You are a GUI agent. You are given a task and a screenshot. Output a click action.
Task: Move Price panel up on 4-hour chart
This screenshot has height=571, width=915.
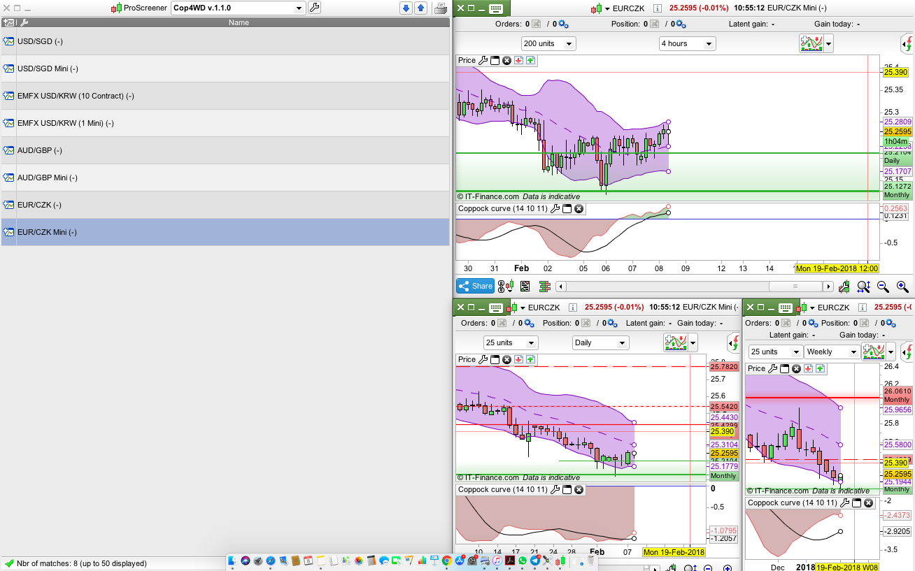pyautogui.click(x=530, y=61)
